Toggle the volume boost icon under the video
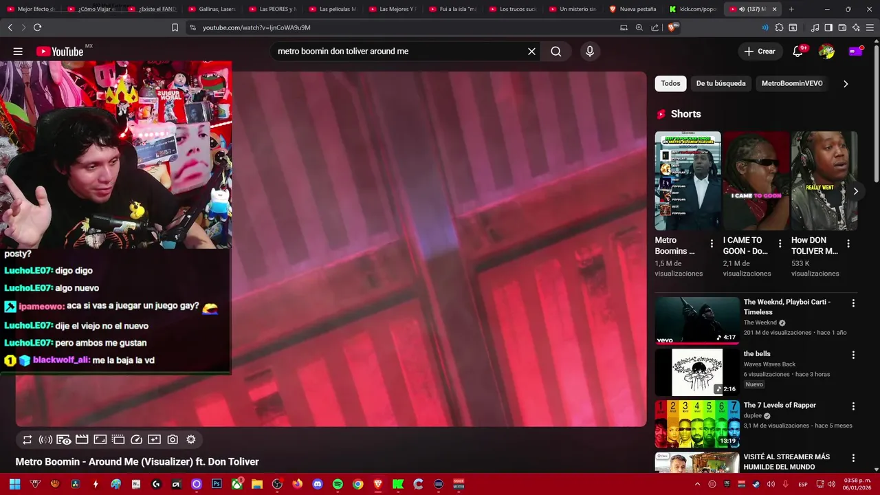Screen dimensions: 880x495 pos(45,439)
